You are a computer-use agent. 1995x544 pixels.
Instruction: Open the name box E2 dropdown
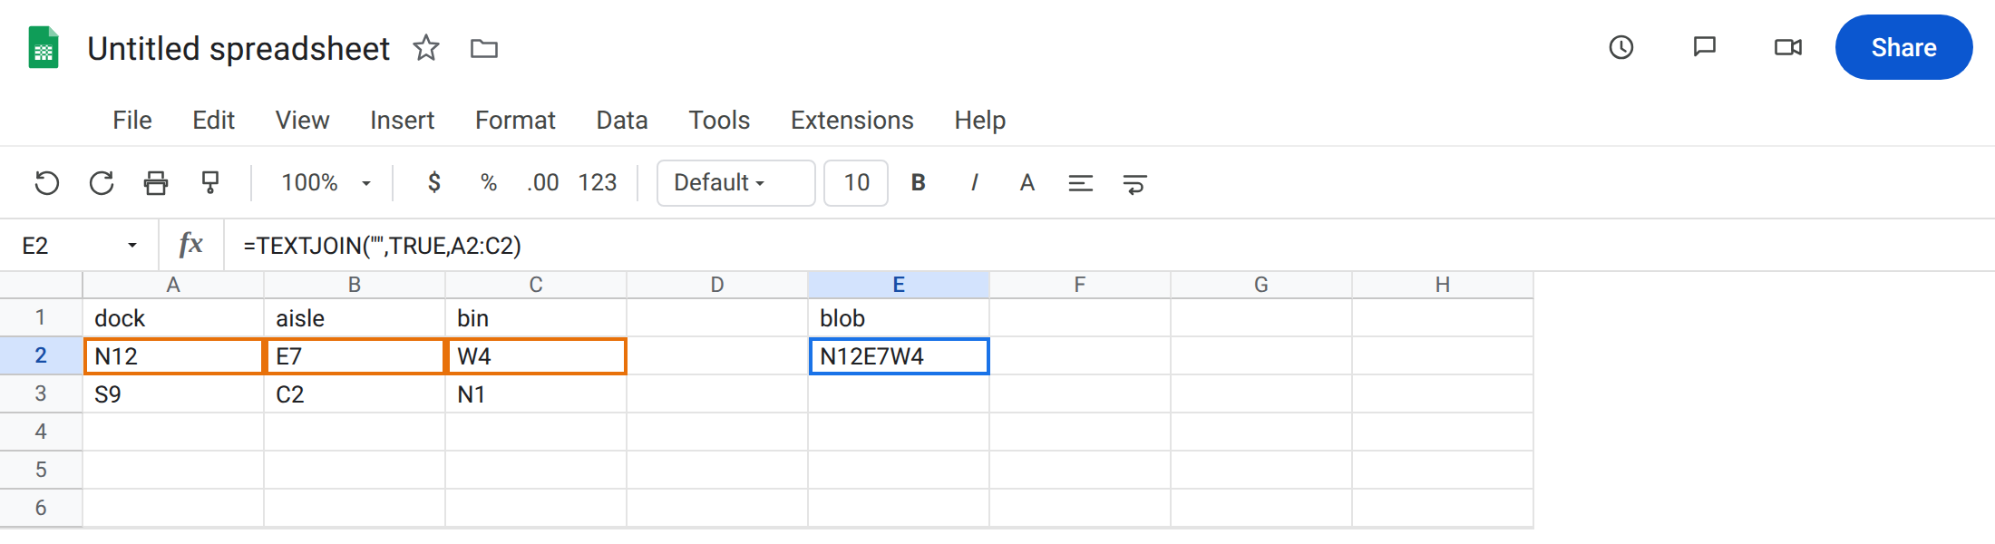(132, 246)
